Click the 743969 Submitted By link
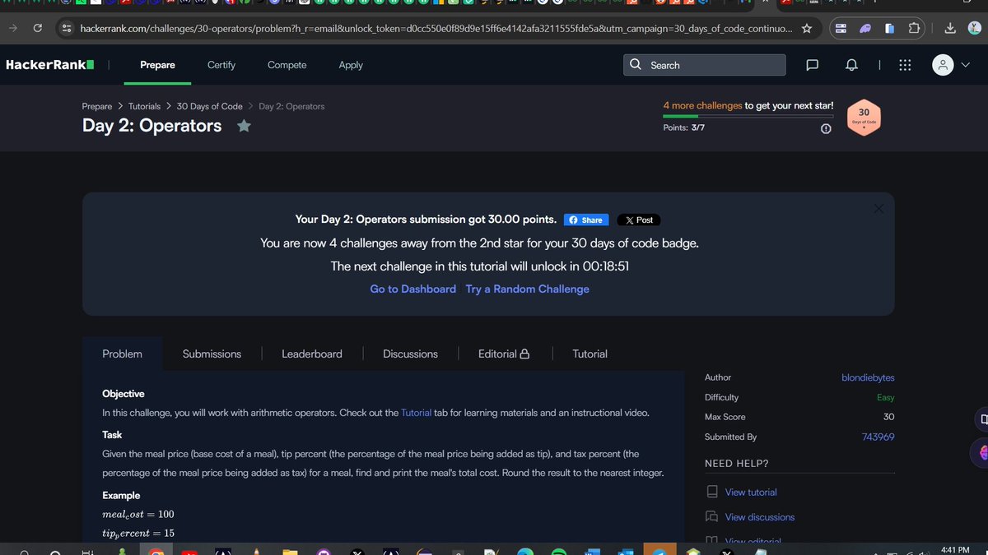Screen dimensions: 988x555 pyautogui.click(x=878, y=437)
